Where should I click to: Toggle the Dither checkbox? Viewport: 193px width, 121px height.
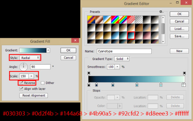pyautogui.click(x=42, y=83)
